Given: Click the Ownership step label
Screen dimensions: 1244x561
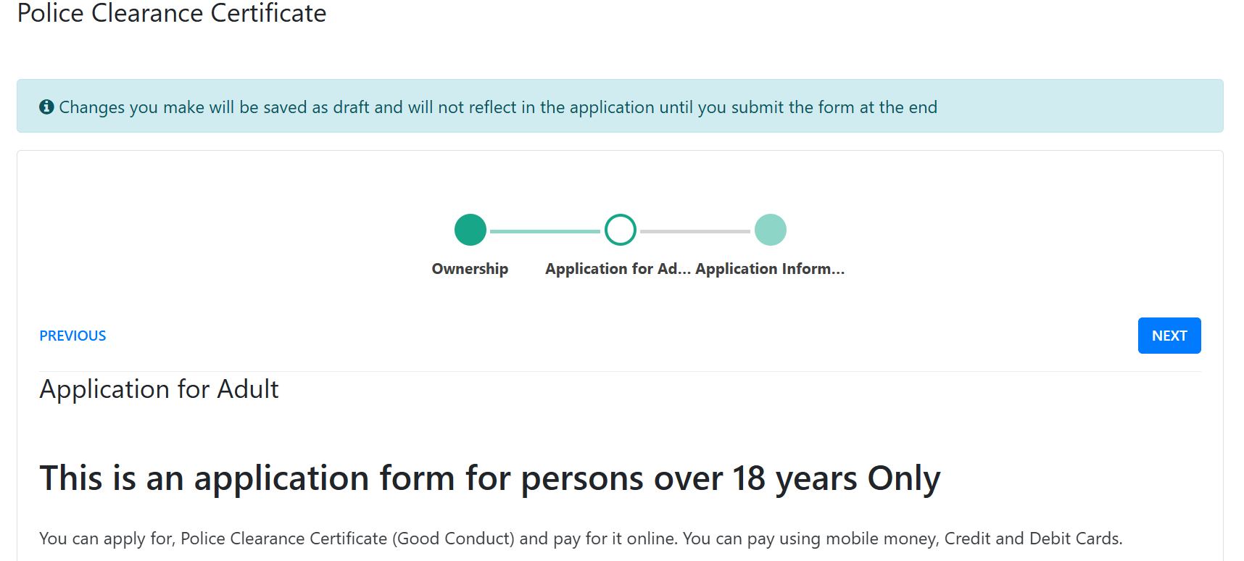Looking at the screenshot, I should pos(470,268).
